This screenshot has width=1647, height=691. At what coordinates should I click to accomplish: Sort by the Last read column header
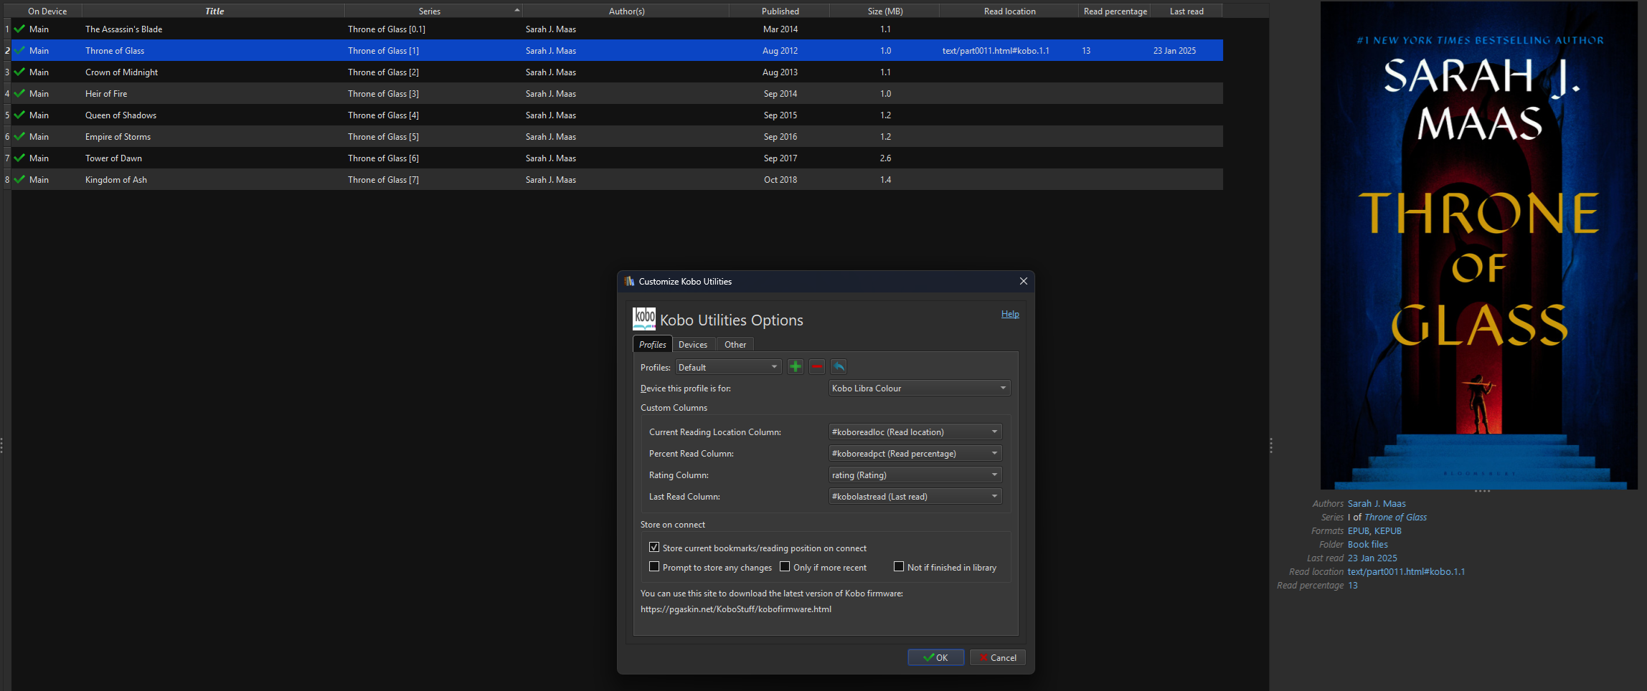[1186, 11]
